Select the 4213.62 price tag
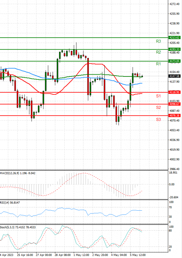182x258 pixels. (x=174, y=38)
